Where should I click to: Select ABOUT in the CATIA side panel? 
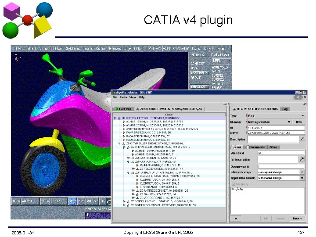(x=195, y=78)
